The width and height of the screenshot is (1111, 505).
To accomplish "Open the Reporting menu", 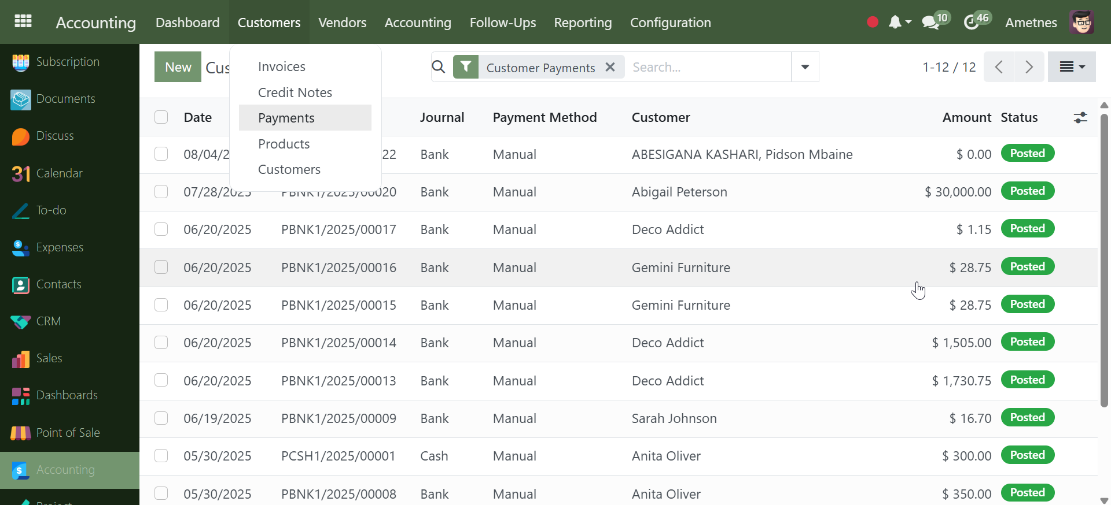I will point(582,23).
